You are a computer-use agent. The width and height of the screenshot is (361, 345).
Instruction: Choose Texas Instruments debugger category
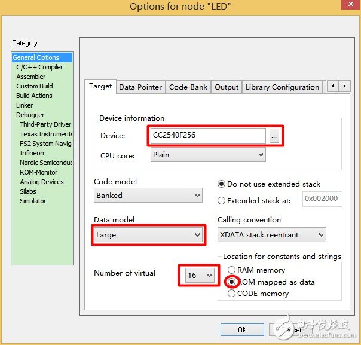[46, 134]
